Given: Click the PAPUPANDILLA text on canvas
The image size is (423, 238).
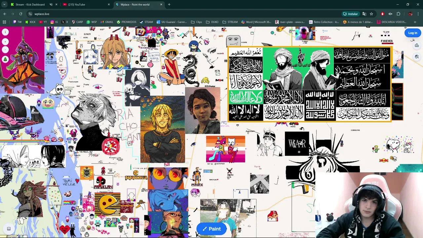Looking at the screenshot, I should tap(136, 178).
